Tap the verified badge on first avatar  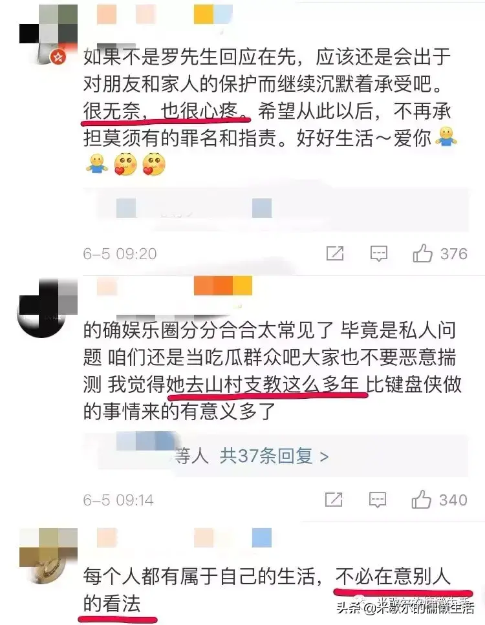[x=58, y=58]
